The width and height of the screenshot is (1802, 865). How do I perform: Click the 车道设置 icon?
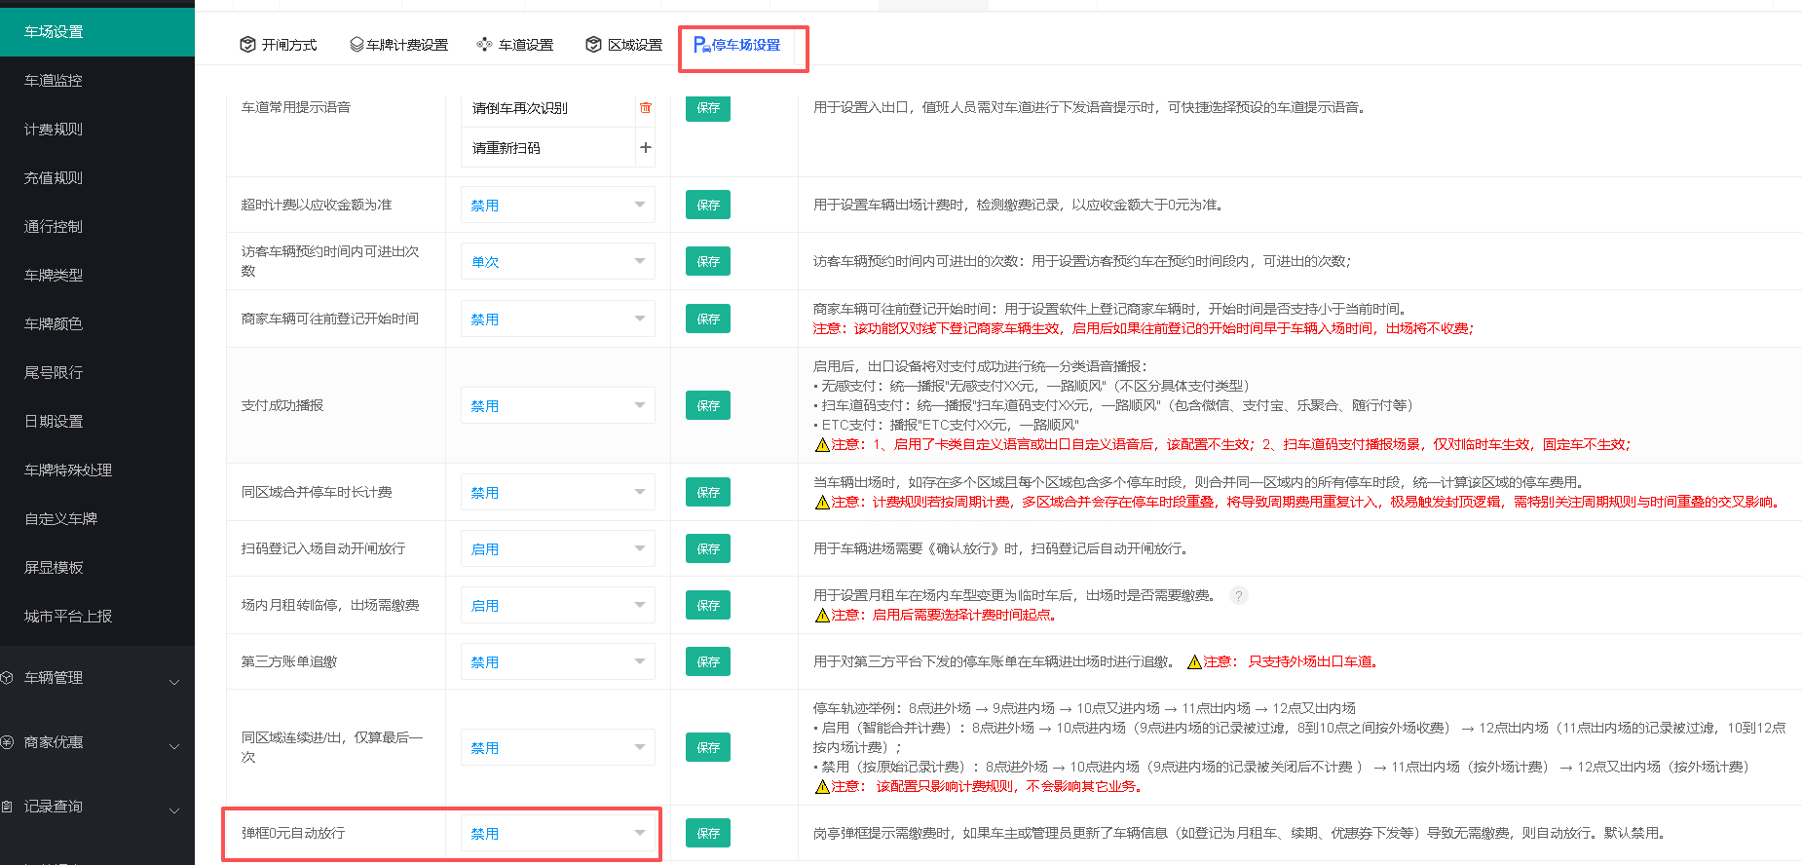(x=484, y=45)
